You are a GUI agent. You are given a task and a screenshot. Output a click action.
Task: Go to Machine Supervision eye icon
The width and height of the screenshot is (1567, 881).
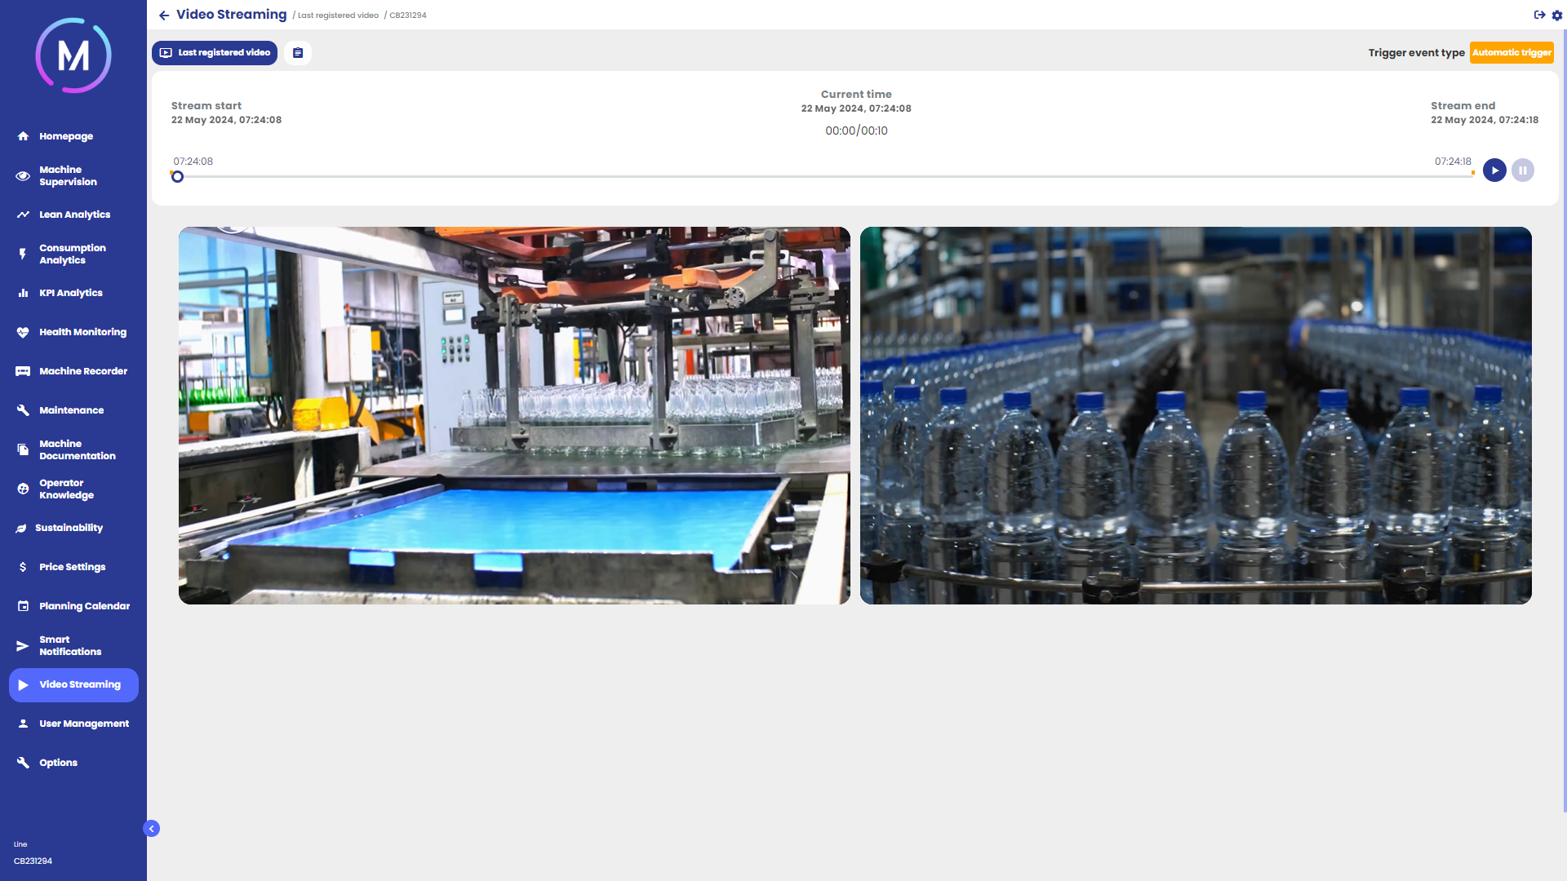click(23, 175)
